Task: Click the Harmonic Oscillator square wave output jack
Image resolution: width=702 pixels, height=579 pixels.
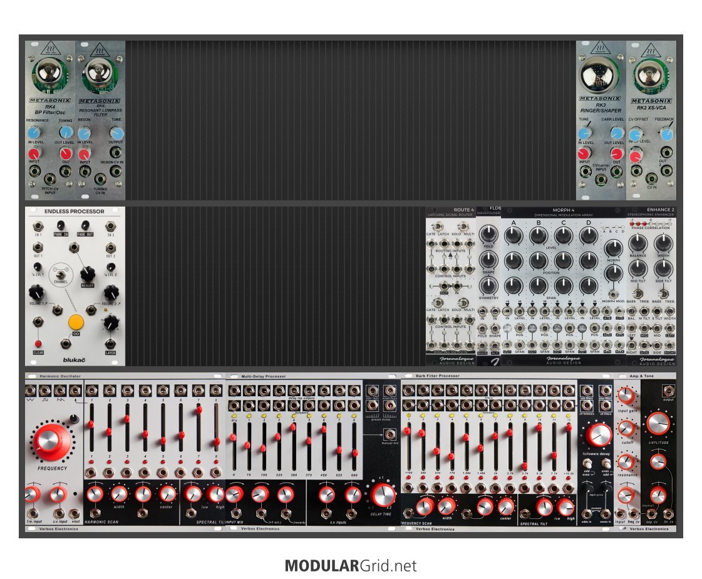Action: (44, 391)
